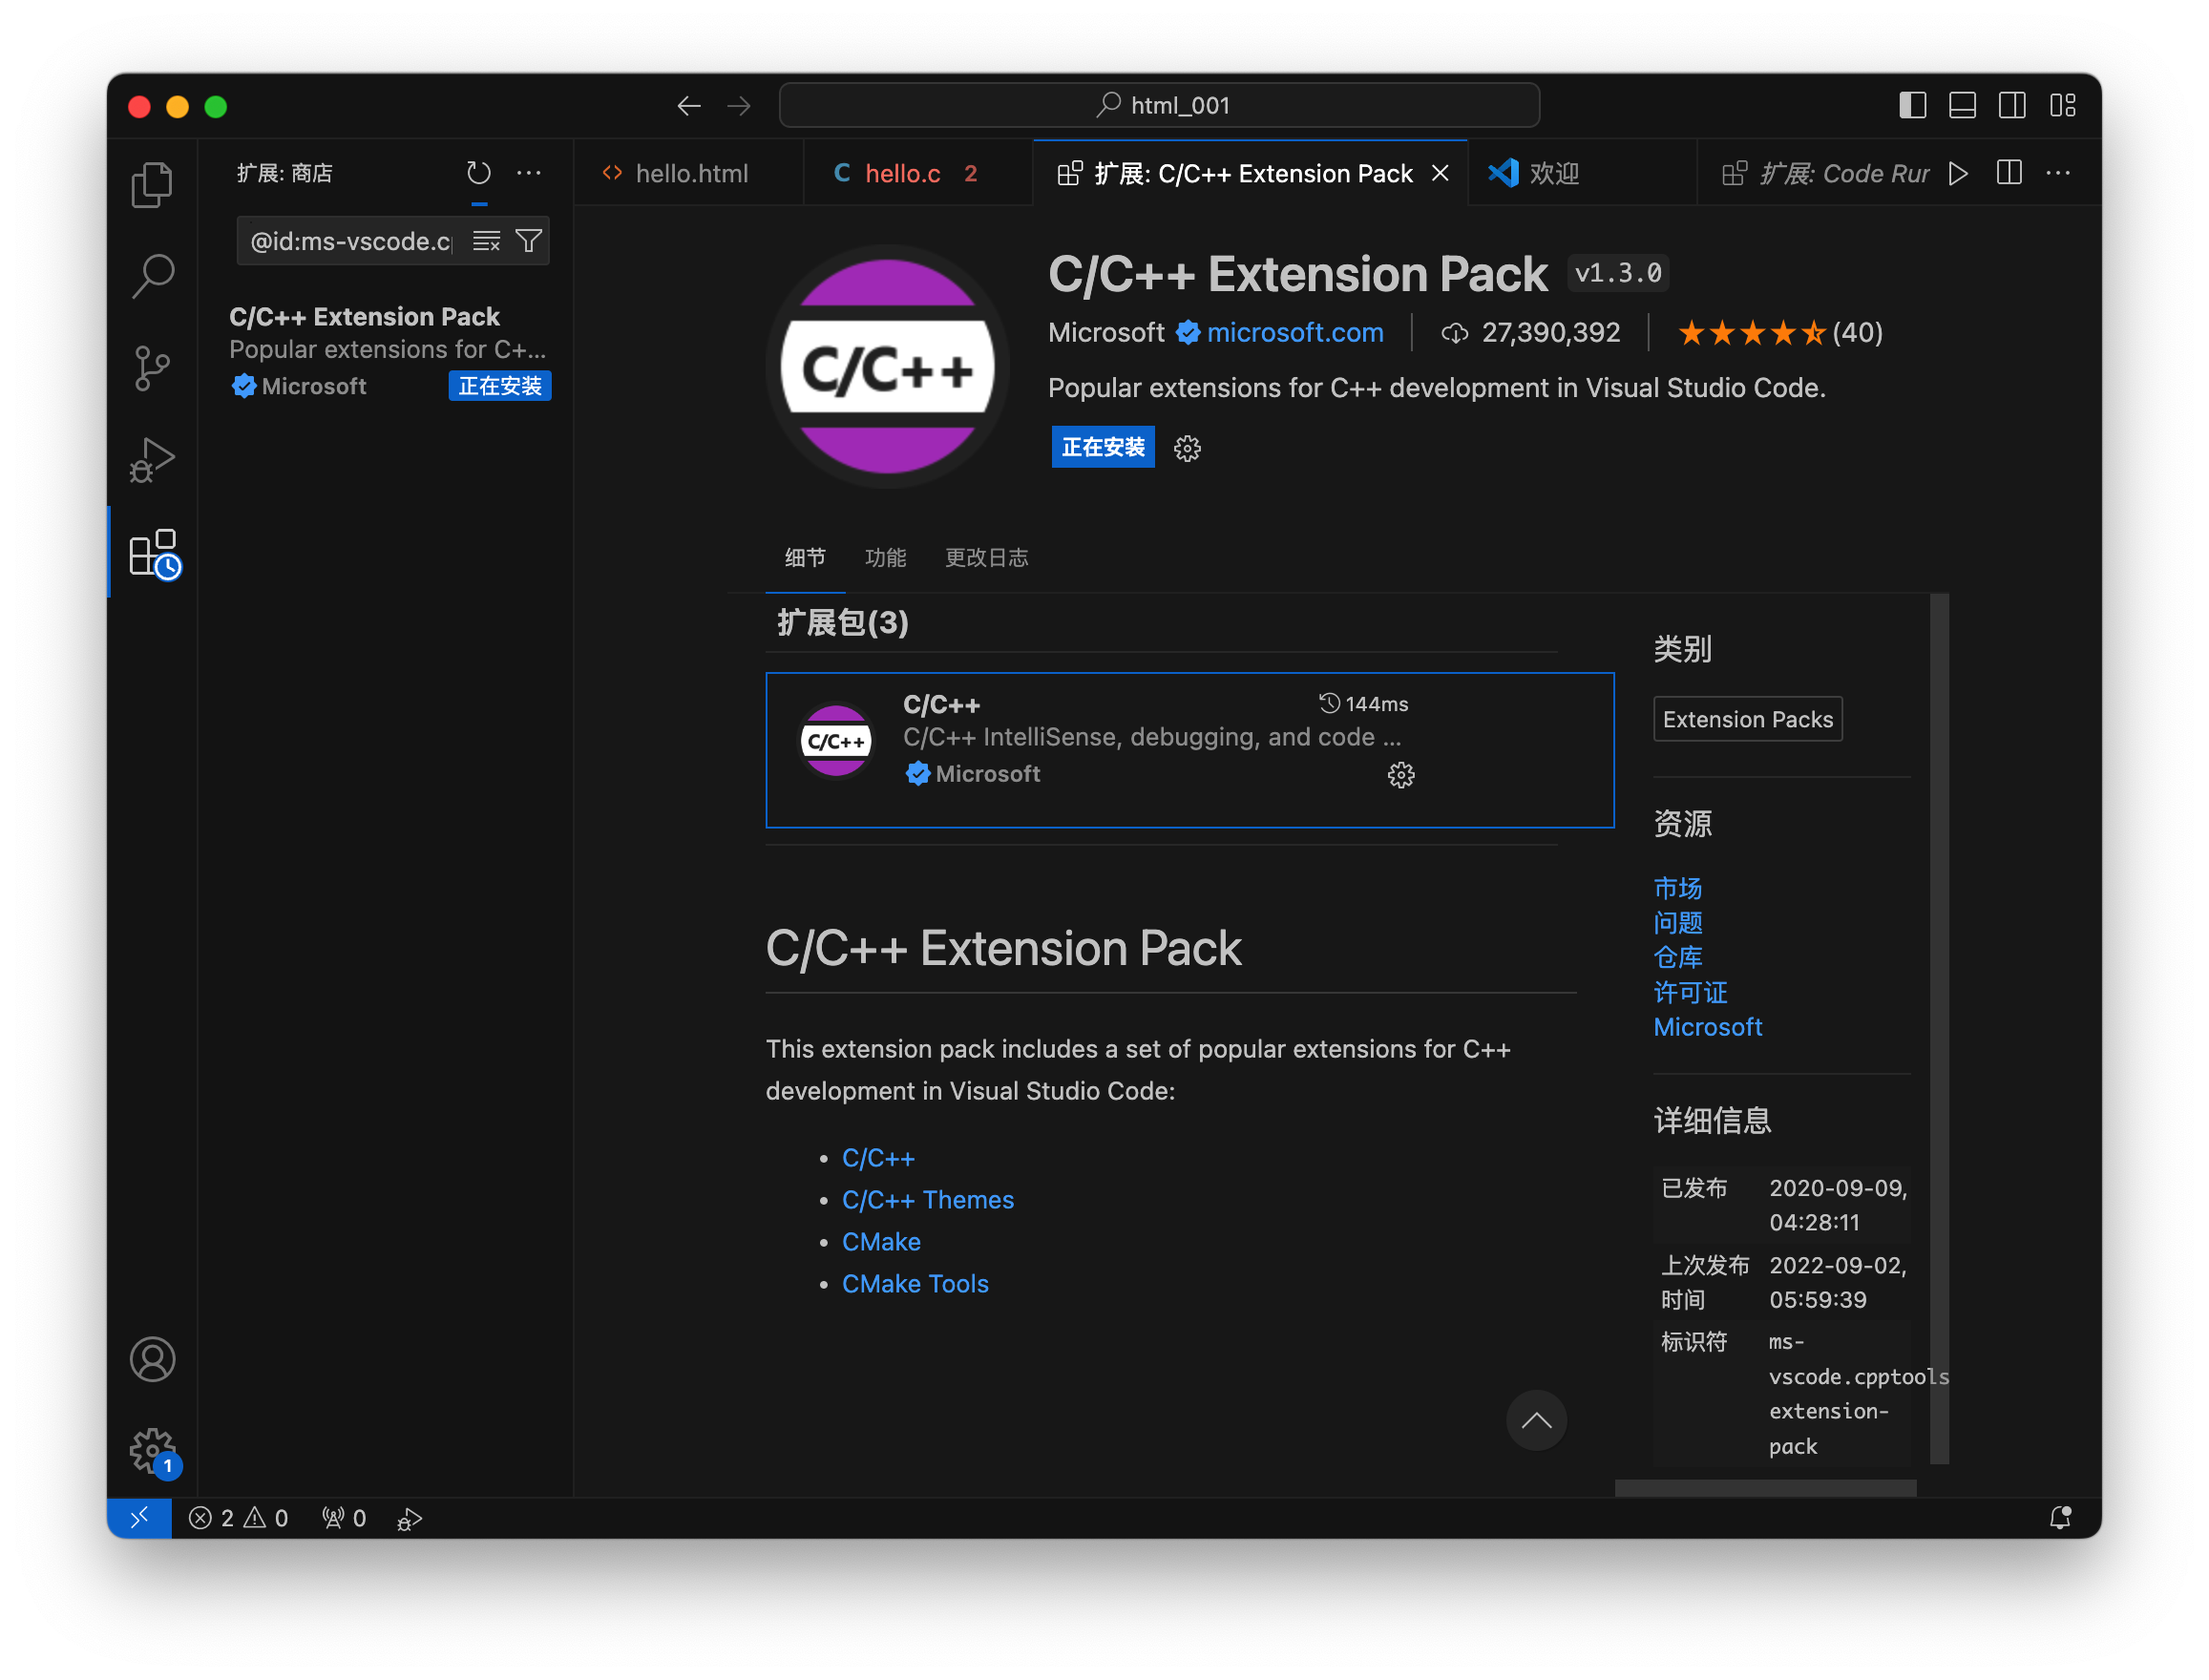2209x1680 pixels.
Task: Click the vertical scrollbar in details pane
Action: pos(1938,1029)
